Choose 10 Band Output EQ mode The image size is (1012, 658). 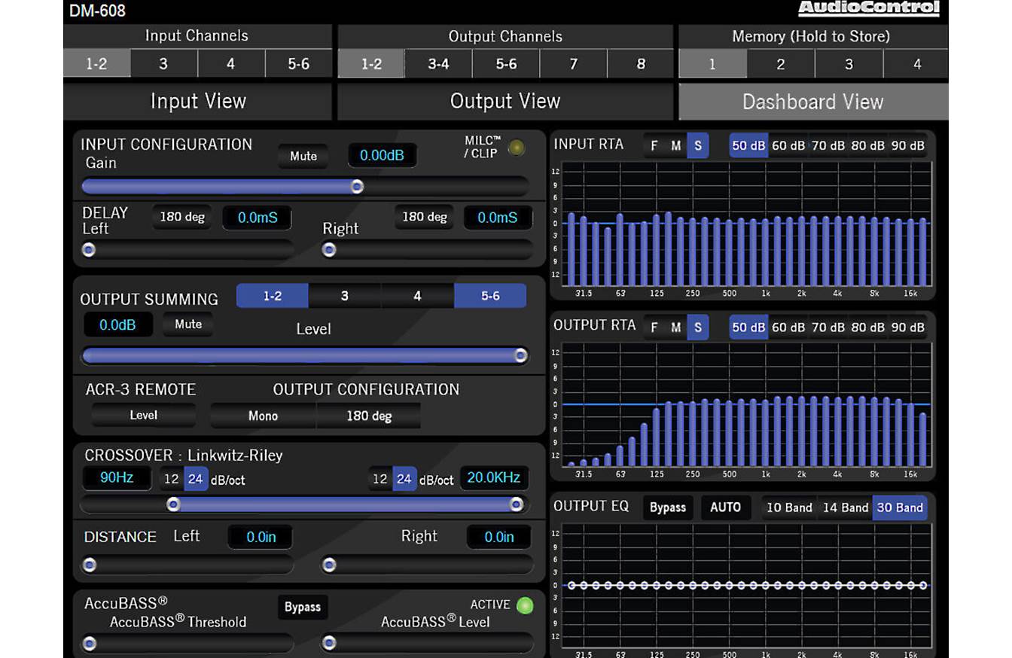(788, 507)
